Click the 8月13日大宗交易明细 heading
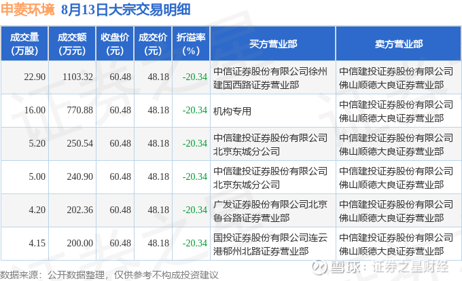The image size is (462, 281). coord(126,10)
